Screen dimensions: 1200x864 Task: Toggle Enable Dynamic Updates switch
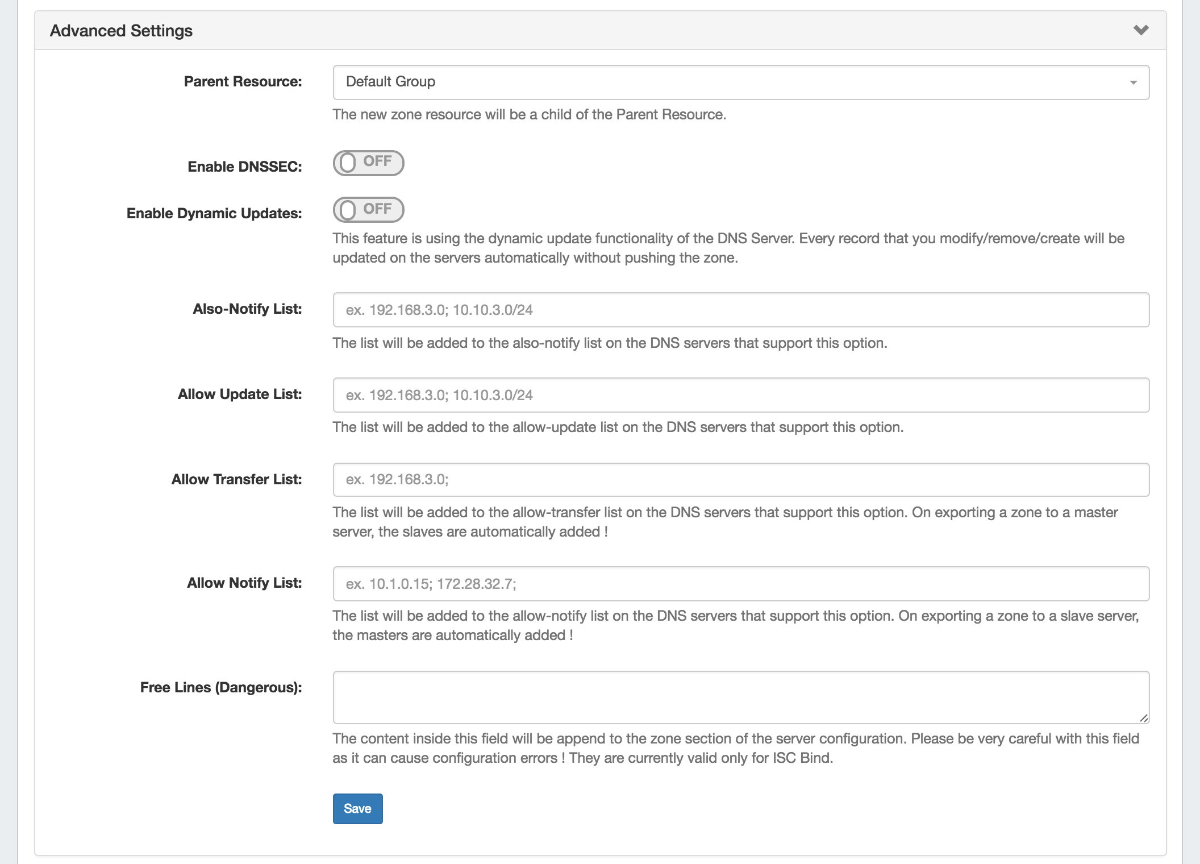tap(368, 210)
